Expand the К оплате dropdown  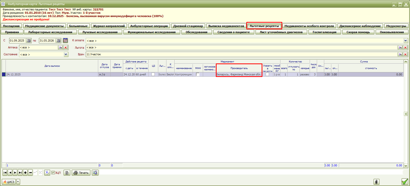click(x=406, y=41)
